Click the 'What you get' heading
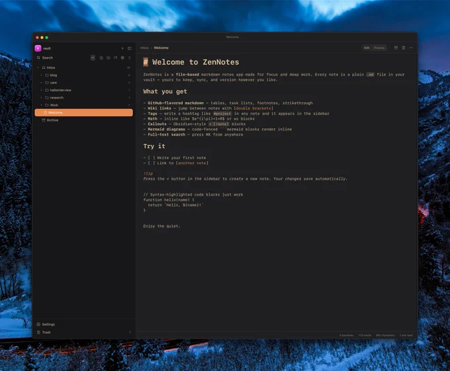 165,91
